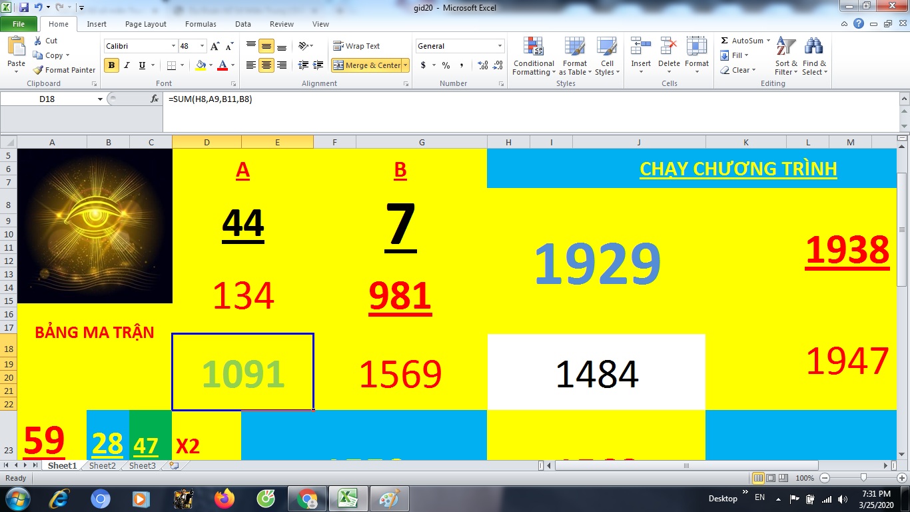
Task: Open Conditional Formatting options
Action: pos(533,57)
